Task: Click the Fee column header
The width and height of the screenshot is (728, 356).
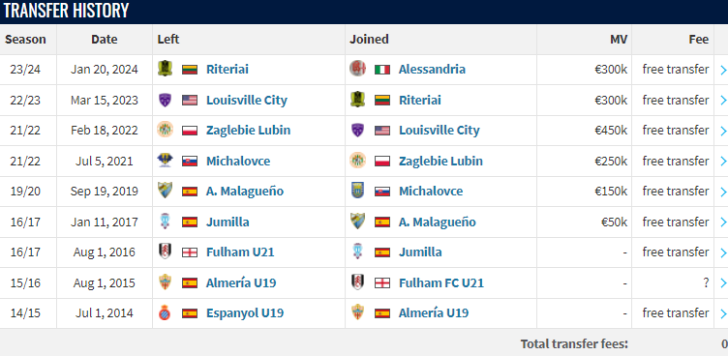Action: (699, 40)
